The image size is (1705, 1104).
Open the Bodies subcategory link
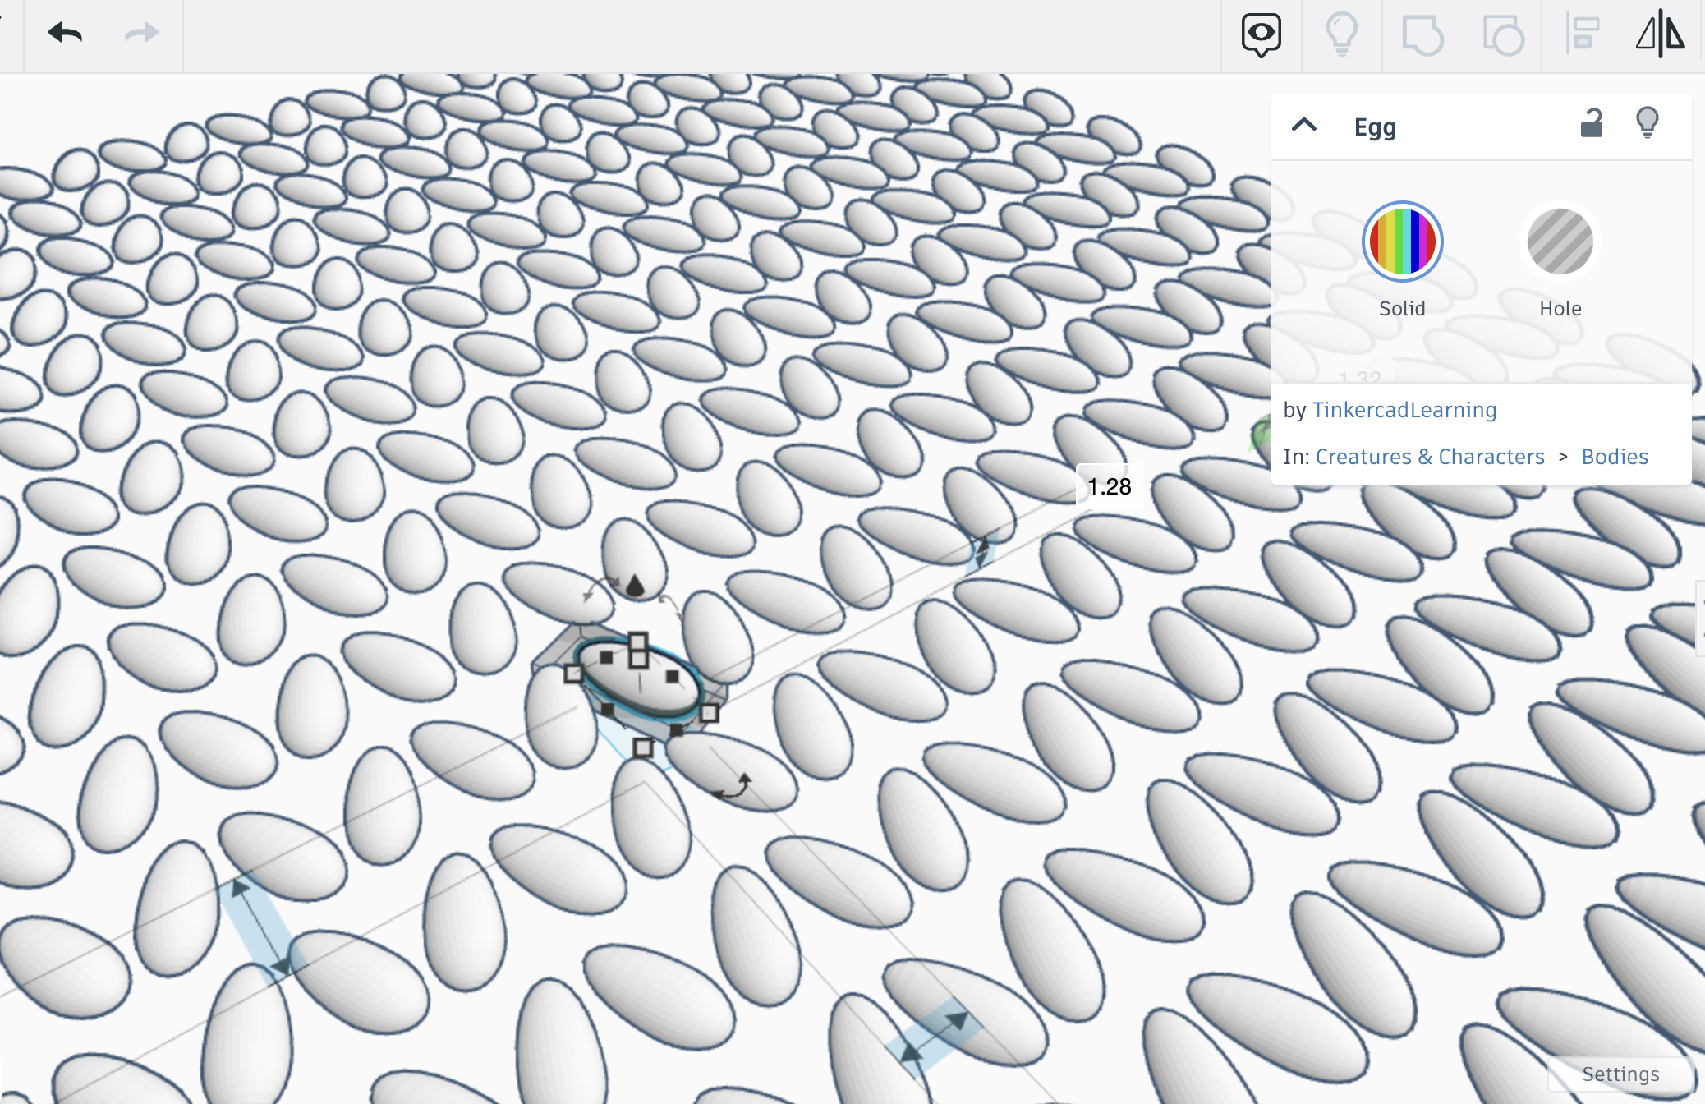click(x=1615, y=457)
